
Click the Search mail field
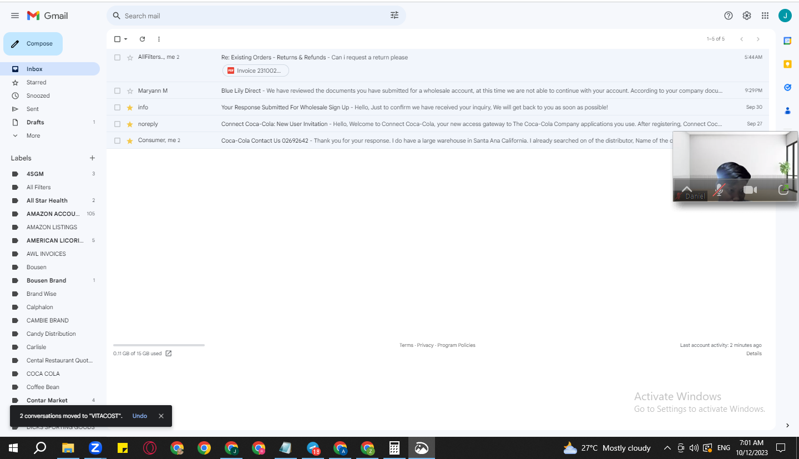coord(255,16)
